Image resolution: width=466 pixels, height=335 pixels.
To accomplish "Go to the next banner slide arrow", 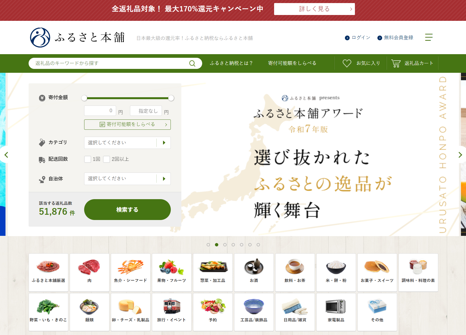I will [460, 155].
